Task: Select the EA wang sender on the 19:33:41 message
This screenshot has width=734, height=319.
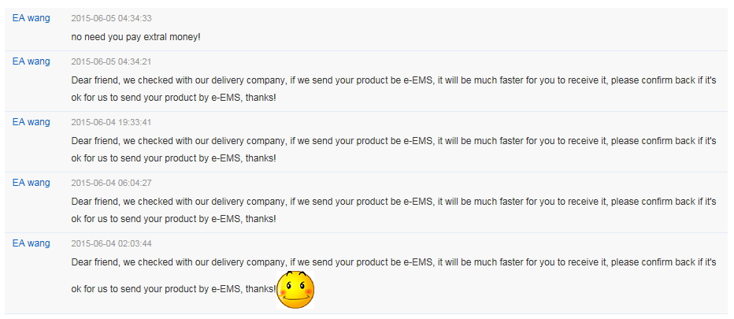Action: (x=31, y=122)
